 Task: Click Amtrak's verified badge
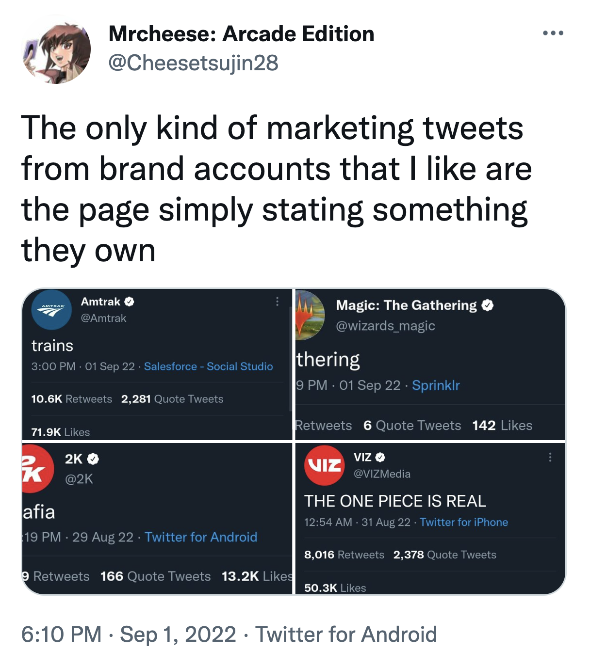click(129, 302)
